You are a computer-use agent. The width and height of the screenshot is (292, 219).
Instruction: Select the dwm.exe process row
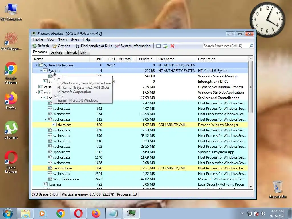pos(140,125)
